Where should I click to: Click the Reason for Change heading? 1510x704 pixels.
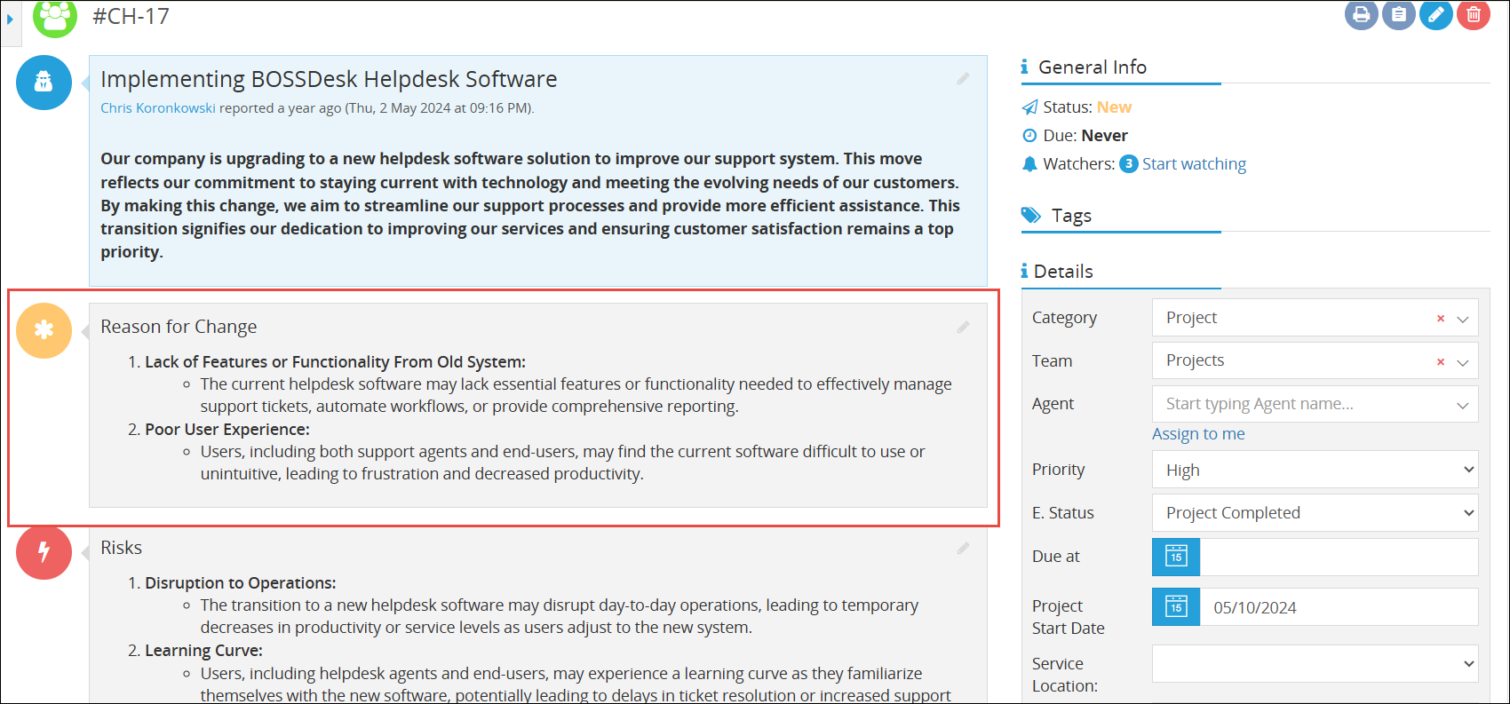[179, 327]
